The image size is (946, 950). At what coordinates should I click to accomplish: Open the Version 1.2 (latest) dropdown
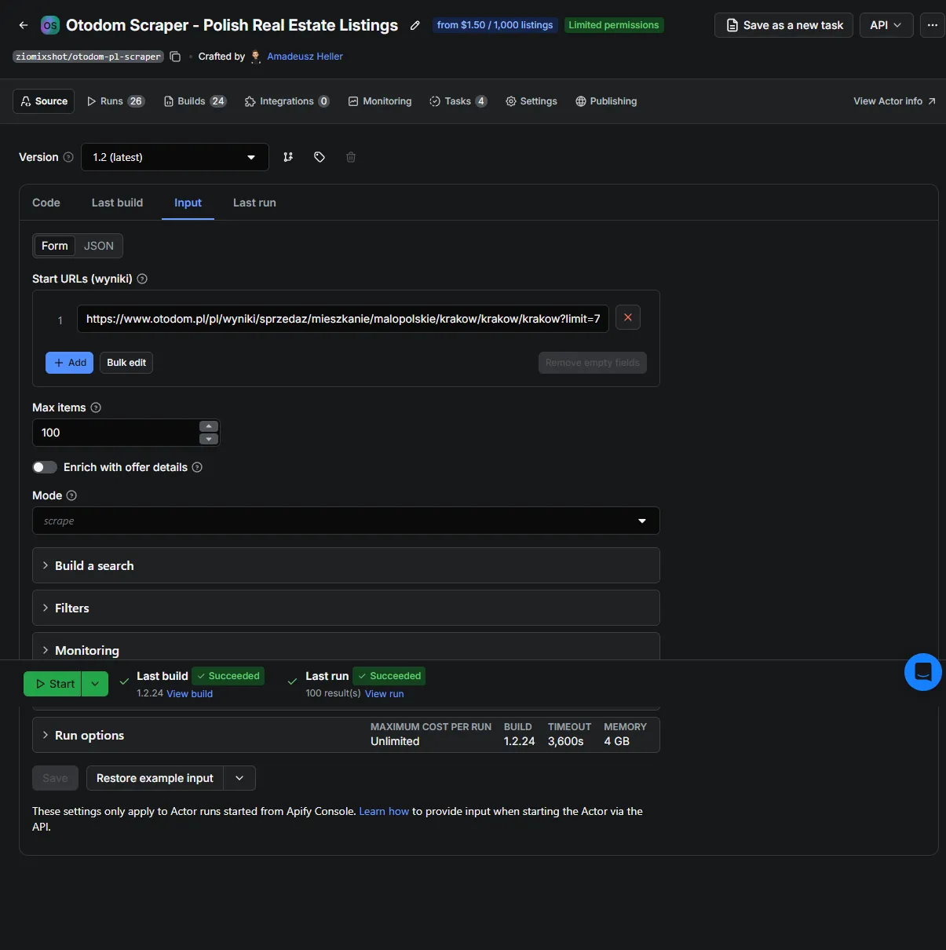click(173, 157)
